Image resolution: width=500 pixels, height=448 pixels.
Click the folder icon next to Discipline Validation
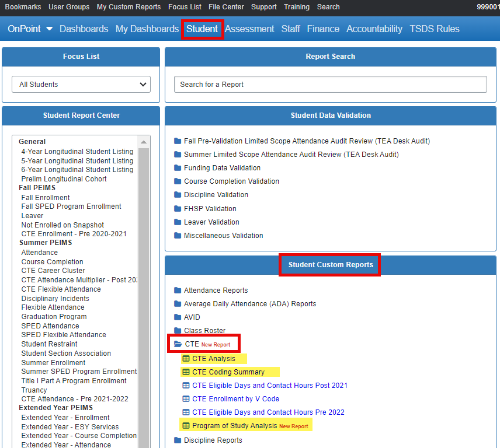[x=176, y=195]
